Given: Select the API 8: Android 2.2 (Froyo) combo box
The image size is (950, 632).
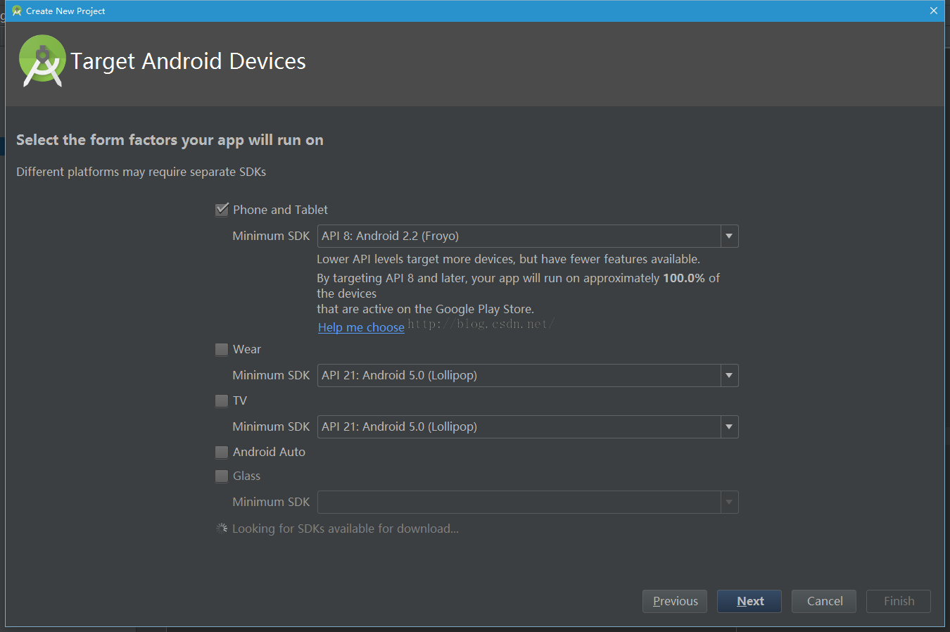Looking at the screenshot, I should 528,236.
